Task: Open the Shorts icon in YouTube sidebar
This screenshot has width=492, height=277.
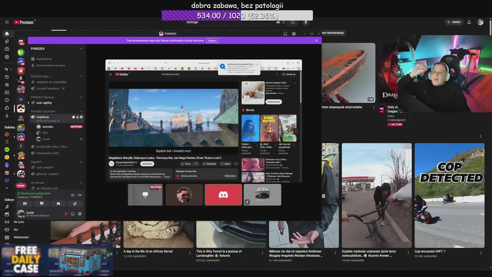Action: tap(7, 41)
